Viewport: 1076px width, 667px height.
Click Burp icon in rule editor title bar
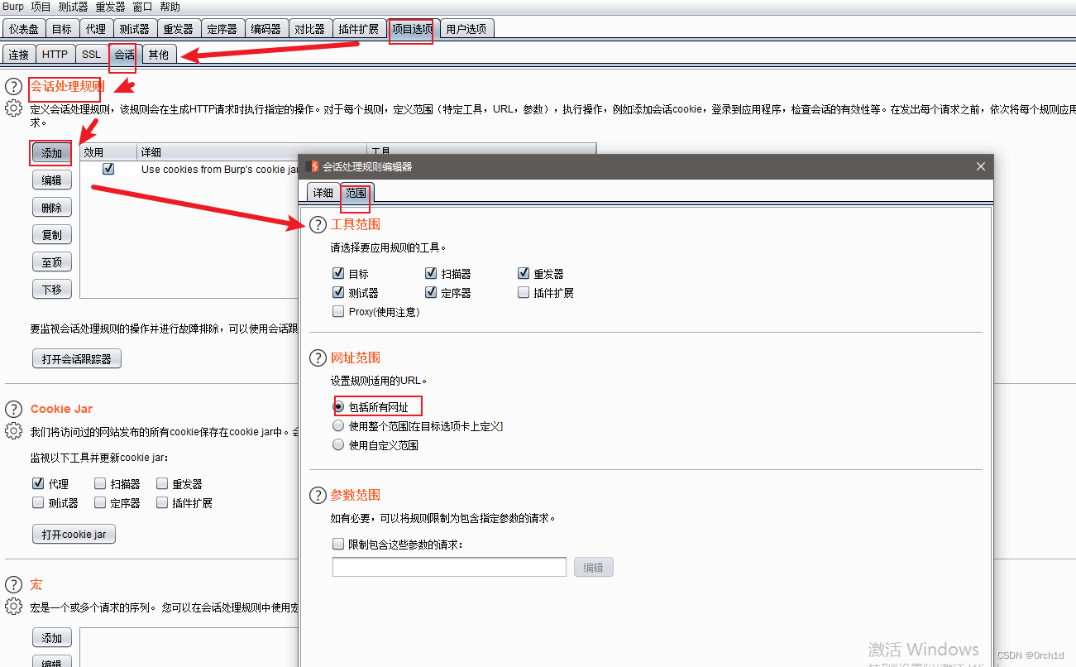[x=313, y=166]
